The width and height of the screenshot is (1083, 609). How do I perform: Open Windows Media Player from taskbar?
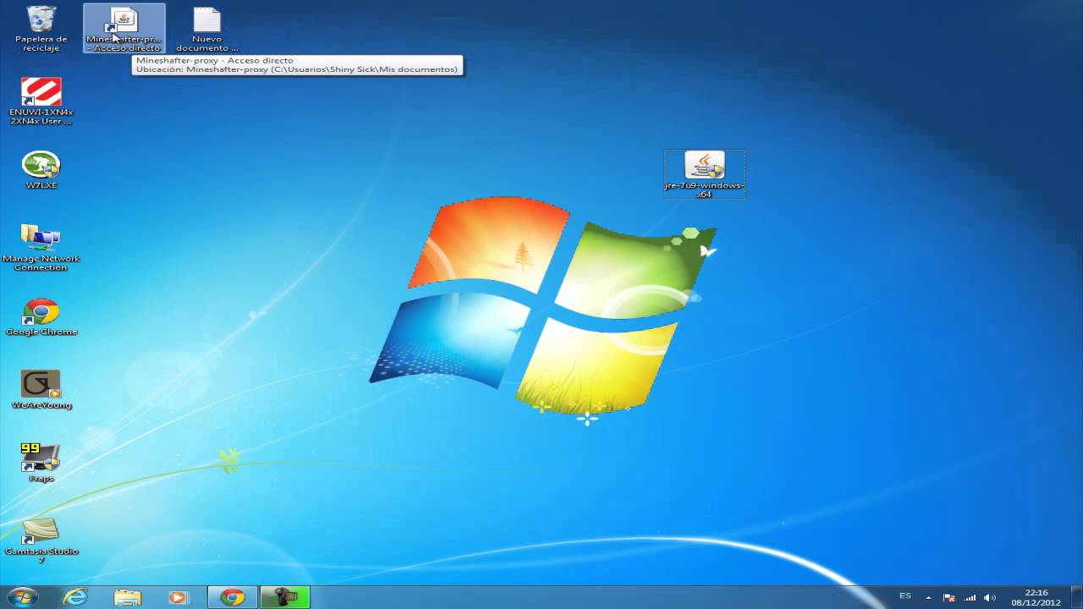coord(179,597)
